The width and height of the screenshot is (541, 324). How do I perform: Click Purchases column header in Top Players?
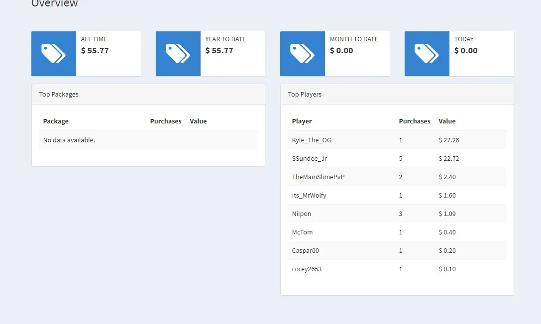point(415,121)
